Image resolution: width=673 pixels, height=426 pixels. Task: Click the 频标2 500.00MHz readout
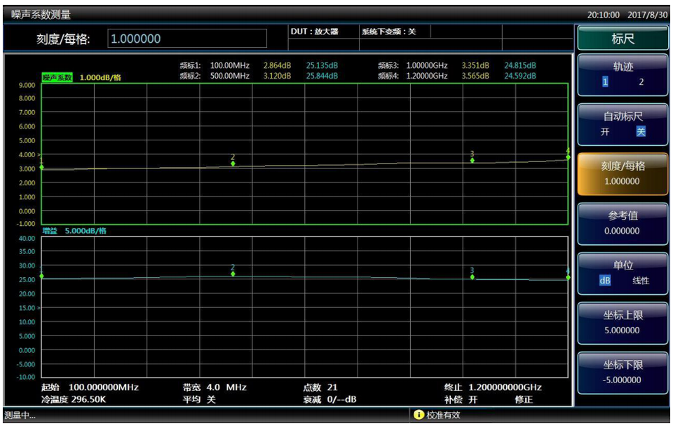[x=215, y=76]
